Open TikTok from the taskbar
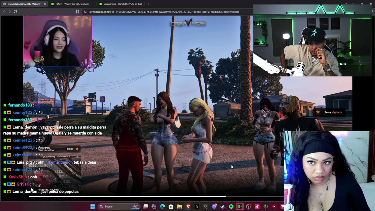This screenshot has width=375, height=211. pyautogui.click(x=257, y=207)
